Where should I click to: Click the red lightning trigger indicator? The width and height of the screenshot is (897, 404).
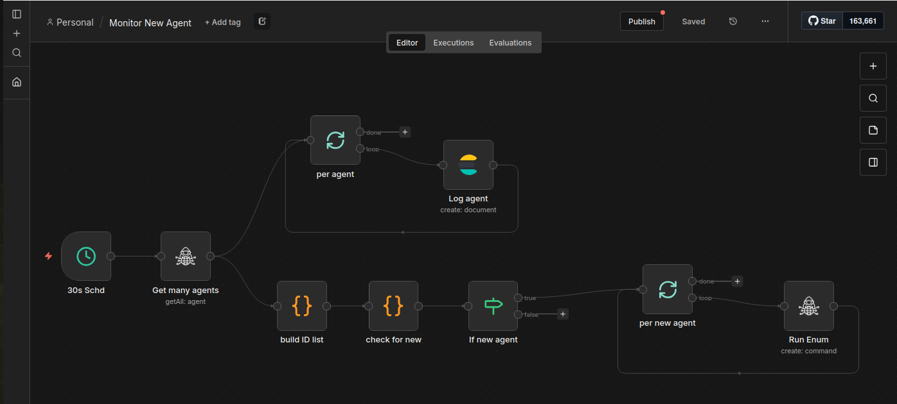(x=48, y=256)
